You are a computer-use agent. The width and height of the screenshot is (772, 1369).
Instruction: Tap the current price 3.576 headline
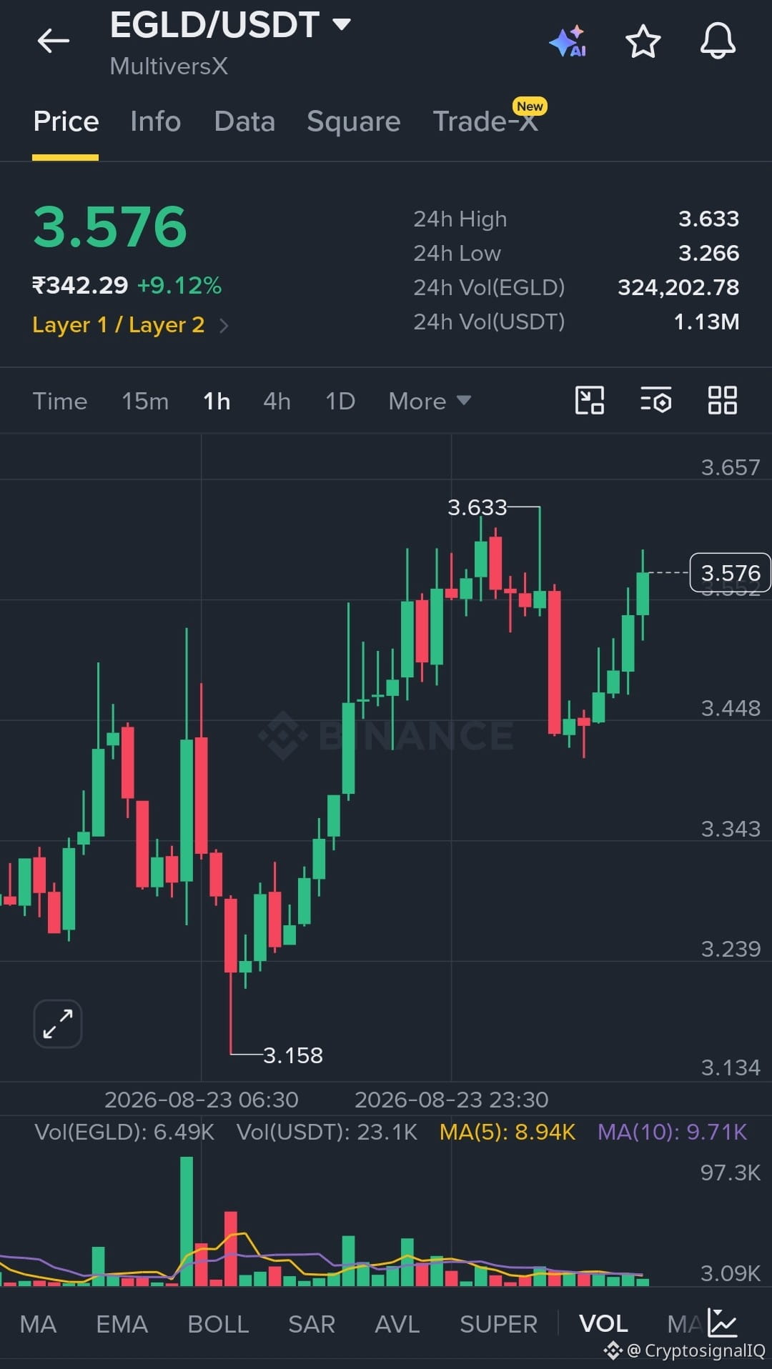tap(110, 227)
